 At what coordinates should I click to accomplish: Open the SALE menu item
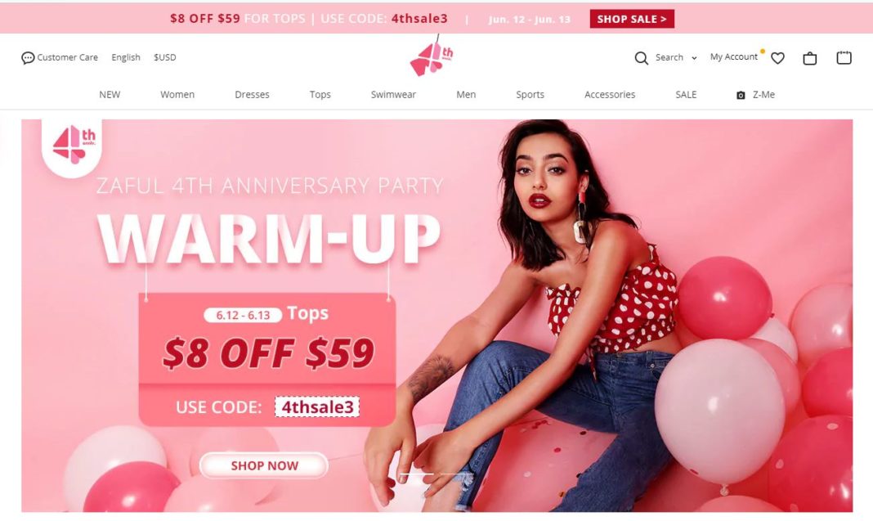[x=686, y=95]
